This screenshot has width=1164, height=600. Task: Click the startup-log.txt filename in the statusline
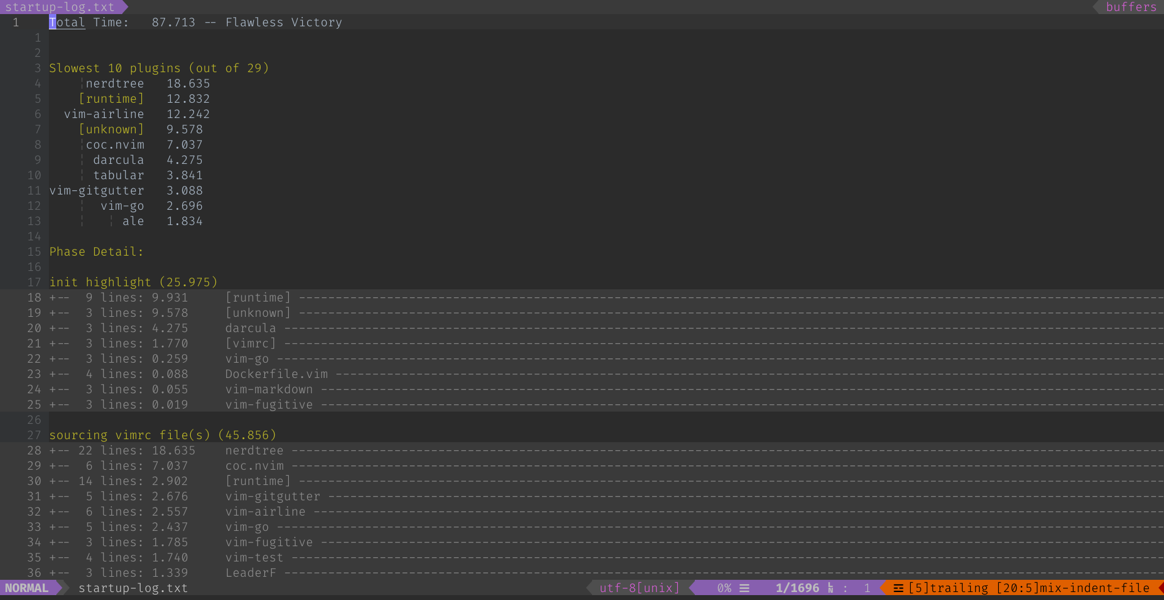(x=133, y=588)
